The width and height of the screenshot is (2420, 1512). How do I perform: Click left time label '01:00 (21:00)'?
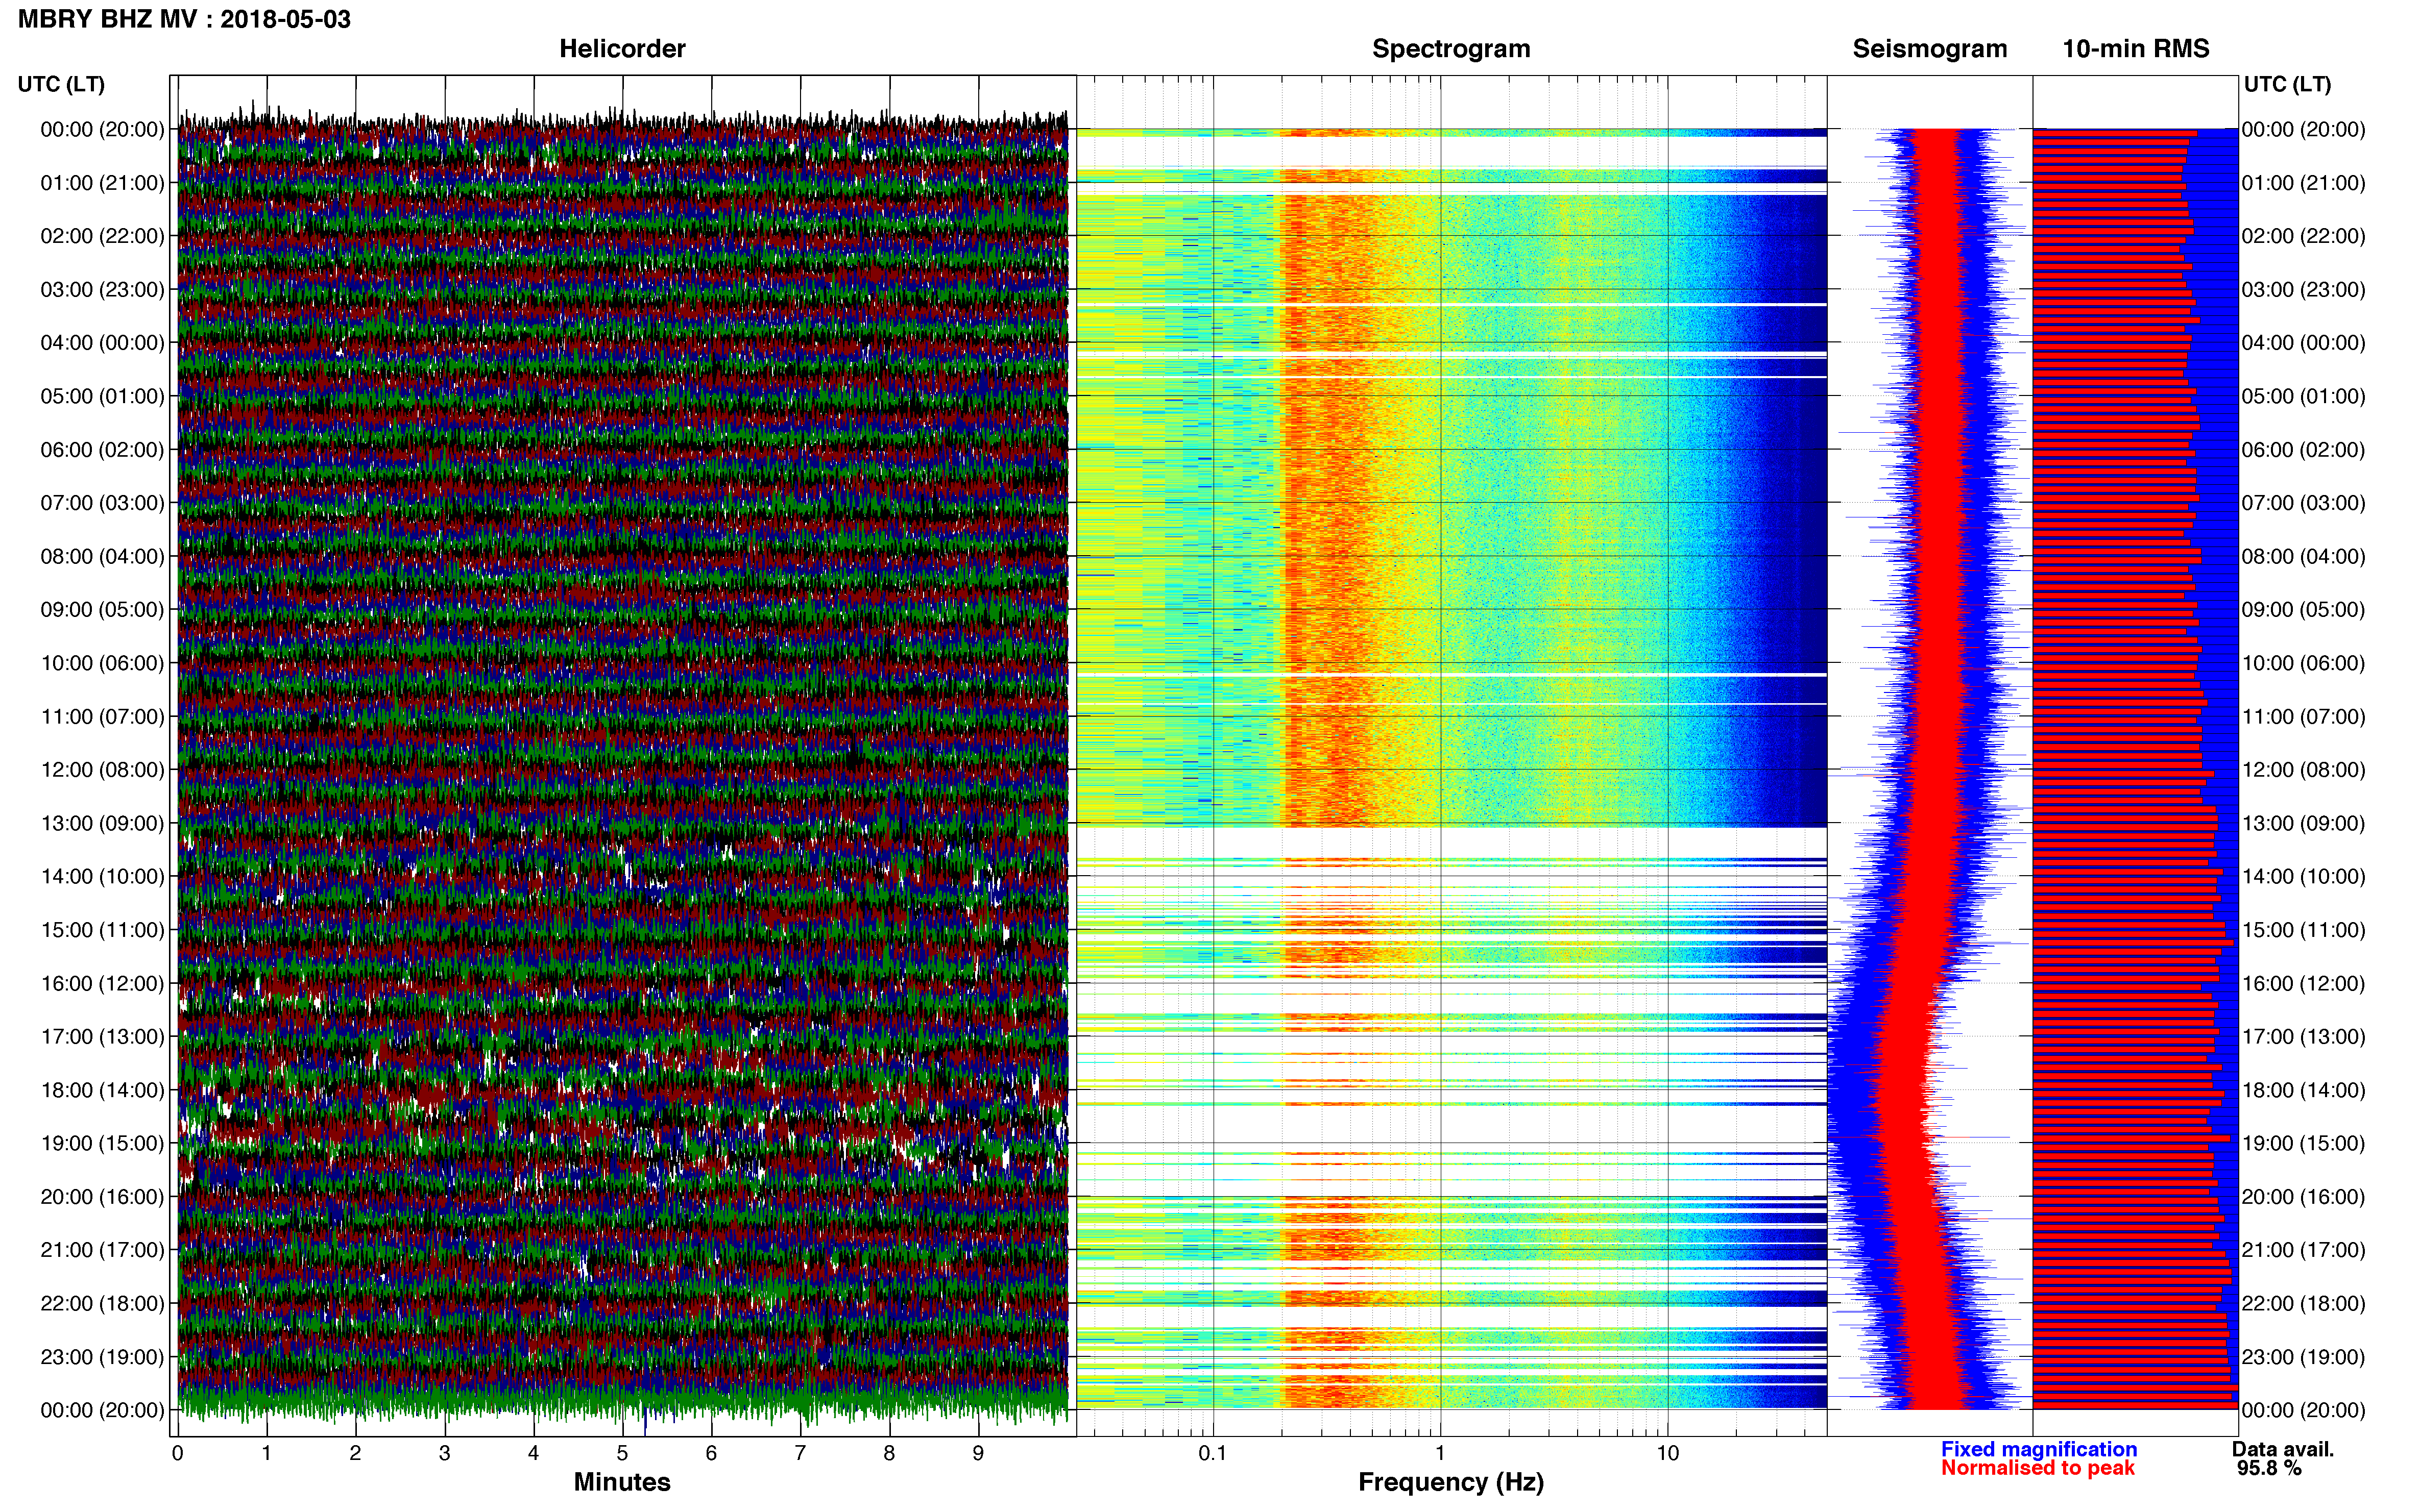pyautogui.click(x=102, y=183)
